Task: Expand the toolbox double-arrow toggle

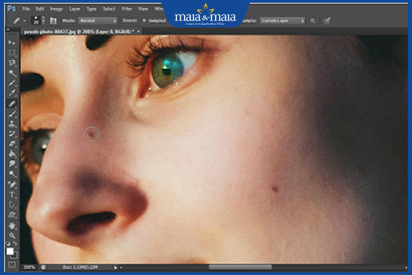Action: pyautogui.click(x=8, y=30)
